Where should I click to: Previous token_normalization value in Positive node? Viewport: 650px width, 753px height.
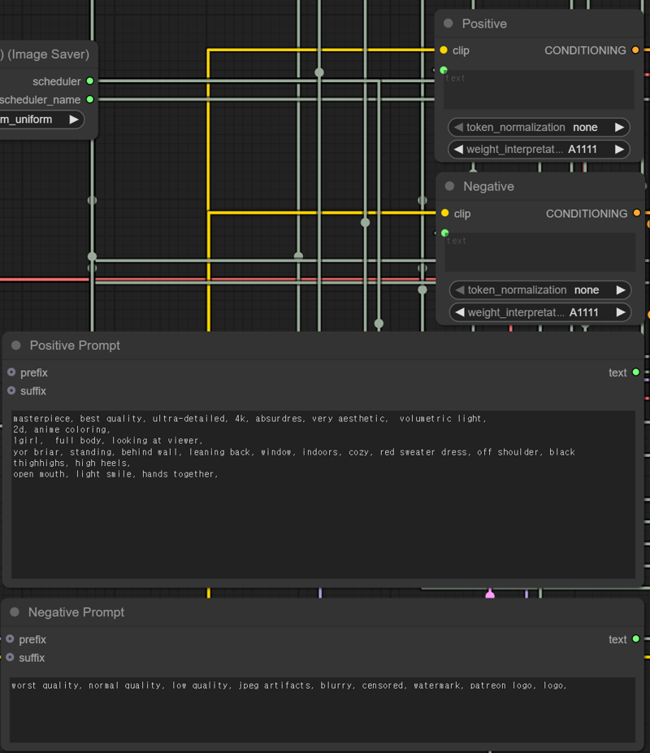(x=458, y=127)
